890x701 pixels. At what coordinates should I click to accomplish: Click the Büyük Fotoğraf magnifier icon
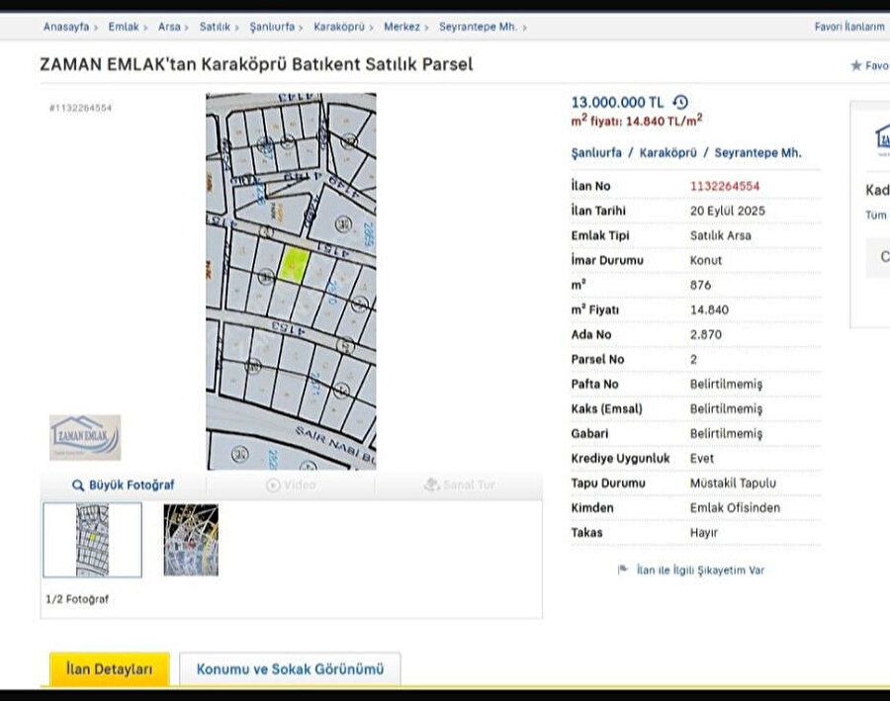pyautogui.click(x=78, y=485)
